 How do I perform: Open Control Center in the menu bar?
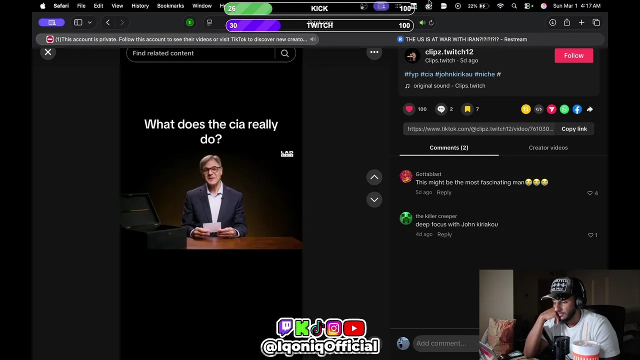[x=527, y=6]
